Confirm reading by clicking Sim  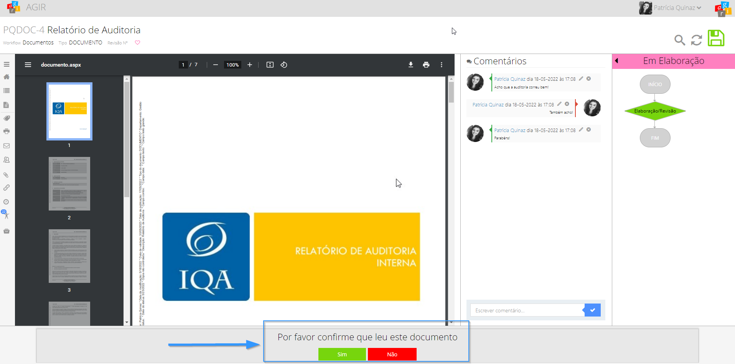coord(342,354)
